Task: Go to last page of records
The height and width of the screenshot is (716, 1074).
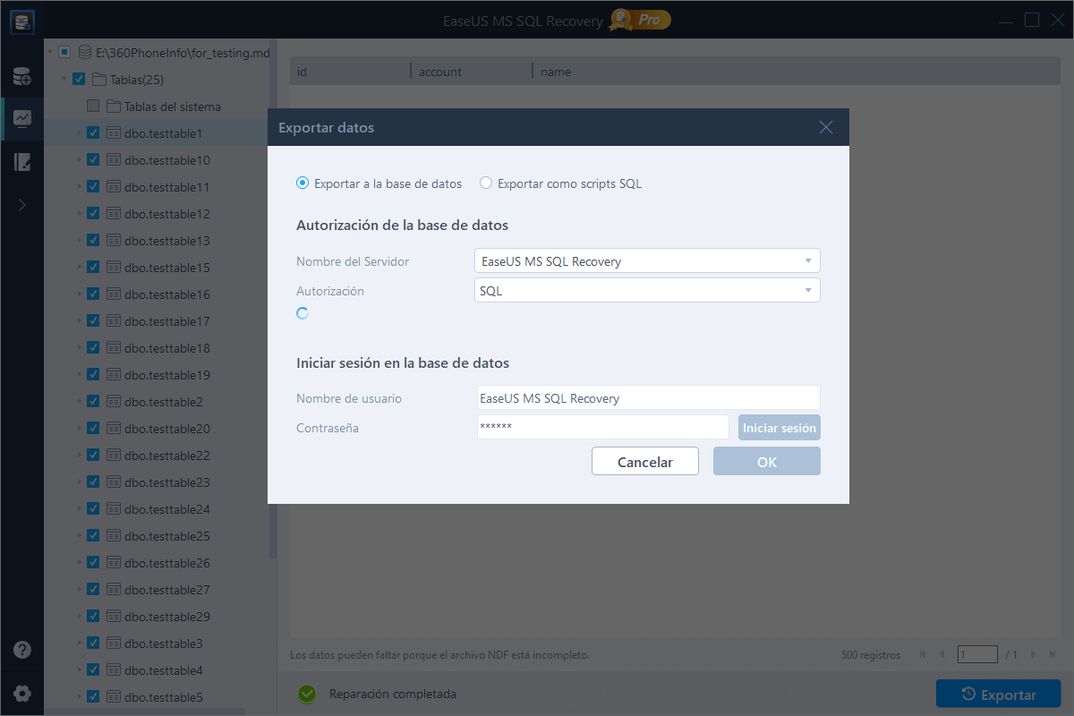Action: point(1051,655)
